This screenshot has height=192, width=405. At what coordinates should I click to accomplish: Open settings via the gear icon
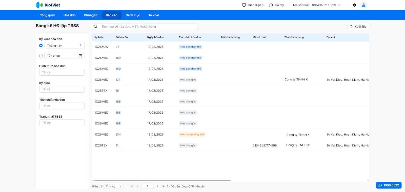354,5
